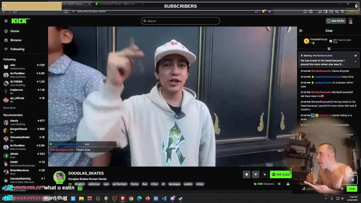361x203 pixels.
Task: Open Discord from taskbar
Action: [172, 198]
